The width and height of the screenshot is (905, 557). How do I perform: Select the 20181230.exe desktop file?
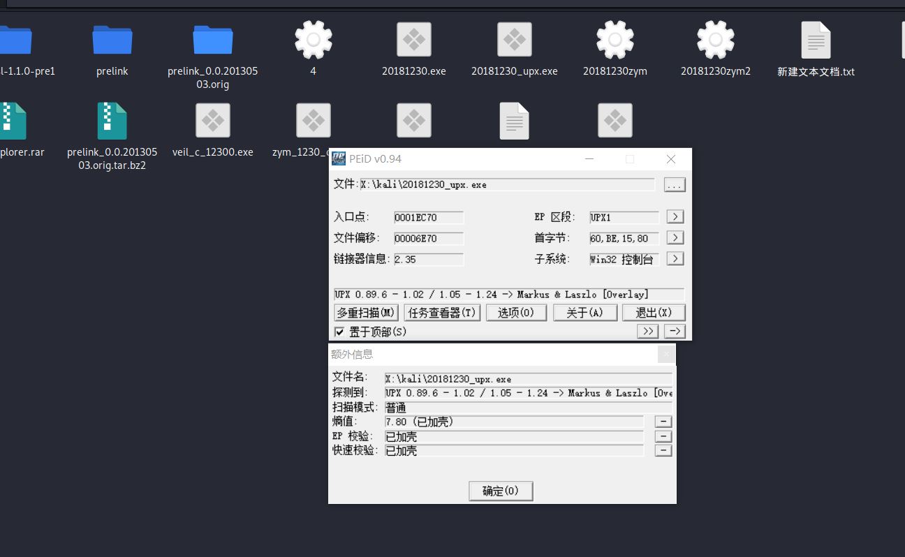tap(413, 40)
